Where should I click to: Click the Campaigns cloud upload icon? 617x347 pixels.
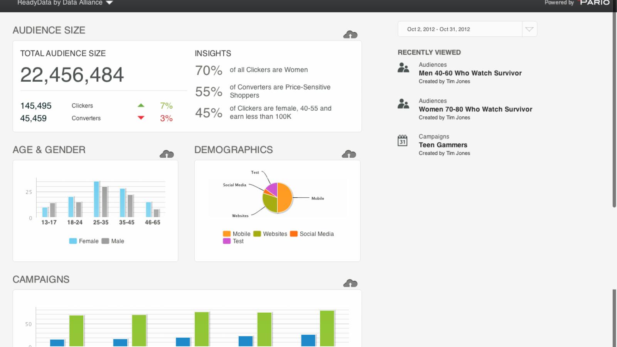point(350,283)
